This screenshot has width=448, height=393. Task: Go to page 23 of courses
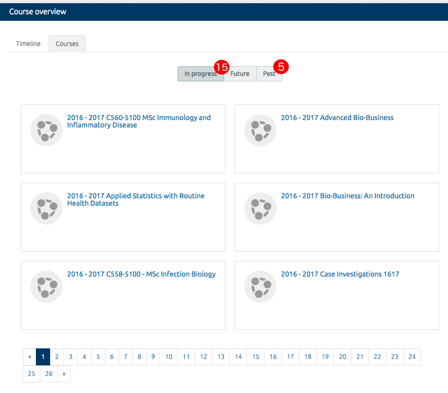(x=395, y=357)
